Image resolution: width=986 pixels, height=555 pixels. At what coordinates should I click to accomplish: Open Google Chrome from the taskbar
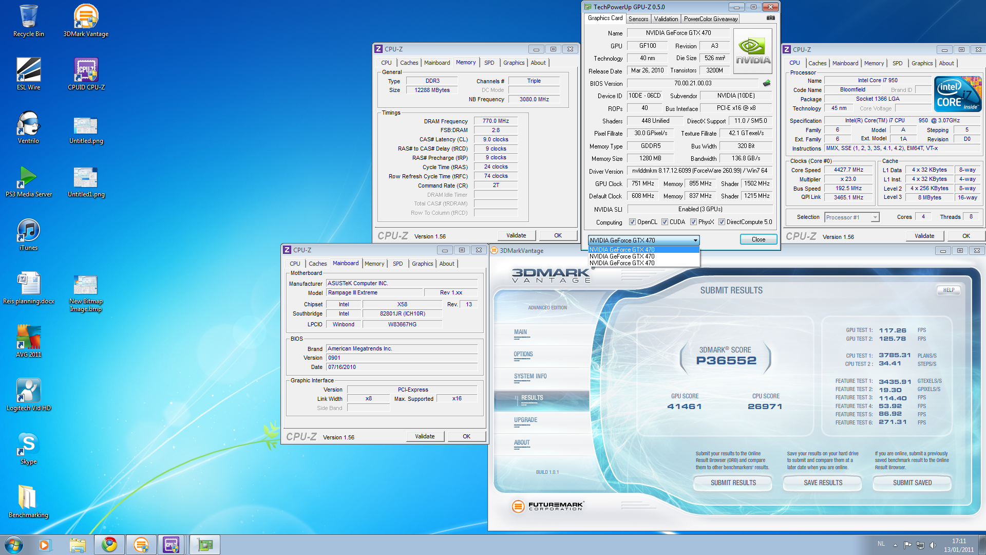tap(109, 545)
